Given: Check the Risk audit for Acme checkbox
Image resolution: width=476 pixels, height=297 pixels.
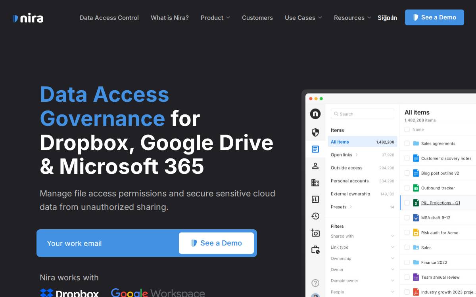Looking at the screenshot, I should pyautogui.click(x=407, y=232).
